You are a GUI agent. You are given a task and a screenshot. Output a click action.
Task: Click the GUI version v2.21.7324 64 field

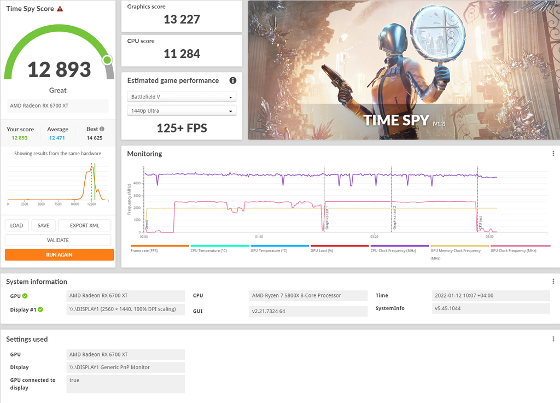click(x=308, y=311)
